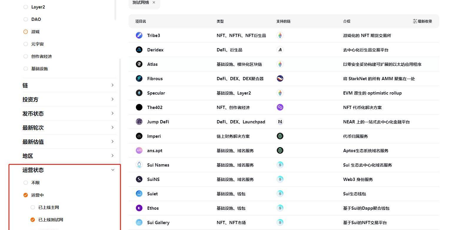Click the Sui chain icon for Suiet

tap(280, 194)
